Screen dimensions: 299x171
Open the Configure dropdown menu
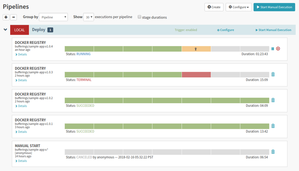pyautogui.click(x=239, y=7)
